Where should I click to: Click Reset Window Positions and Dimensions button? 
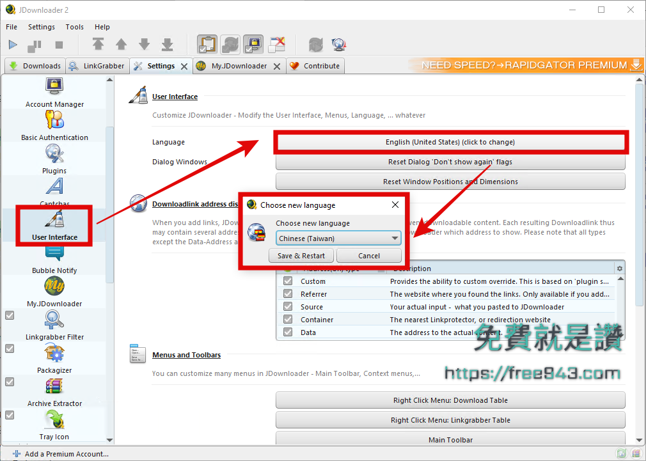coord(450,182)
